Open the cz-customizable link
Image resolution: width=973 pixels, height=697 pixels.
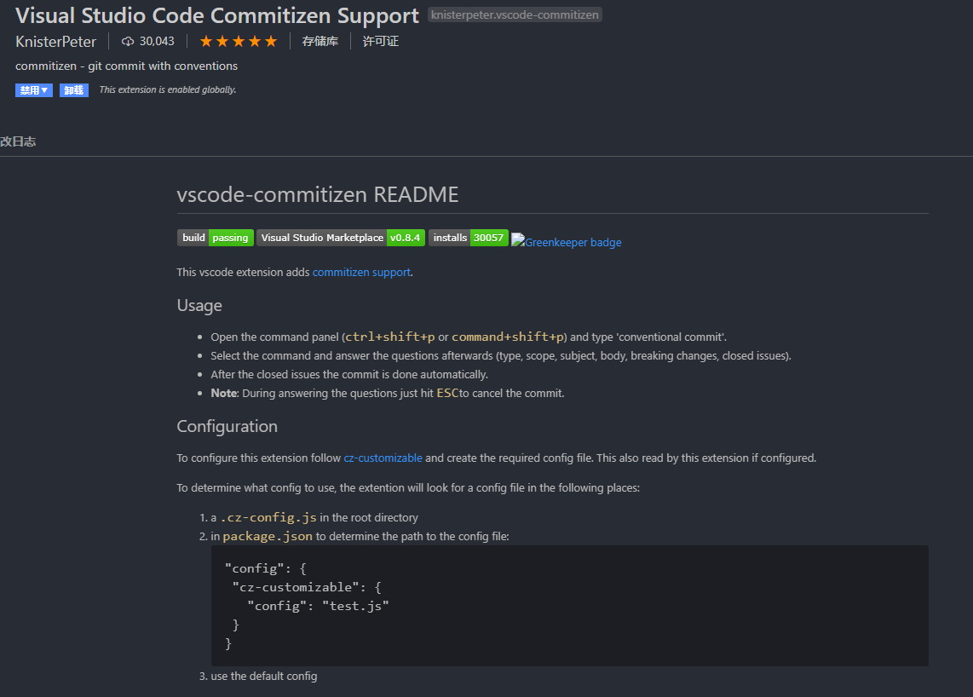[x=383, y=458]
